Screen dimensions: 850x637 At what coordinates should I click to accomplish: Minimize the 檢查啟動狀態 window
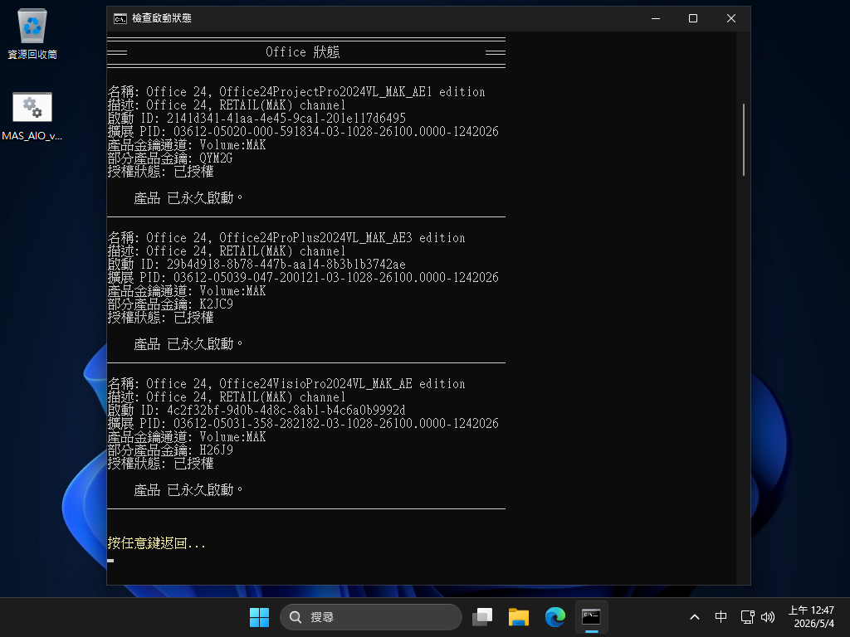[x=656, y=18]
